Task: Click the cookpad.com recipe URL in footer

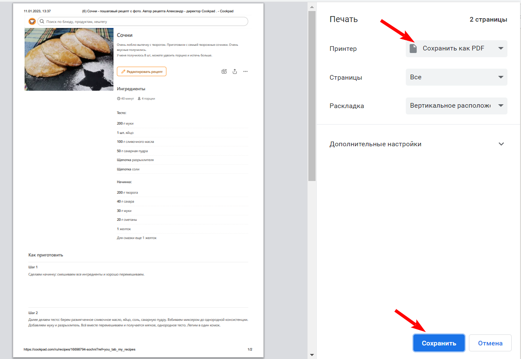Action: (x=80, y=350)
